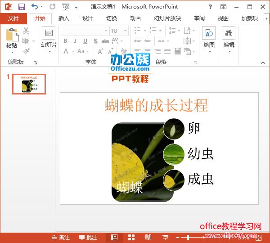270x243 pixels.
Task: Open the 剪贴板 clipboard dialog launcher
Action: tap(35, 63)
